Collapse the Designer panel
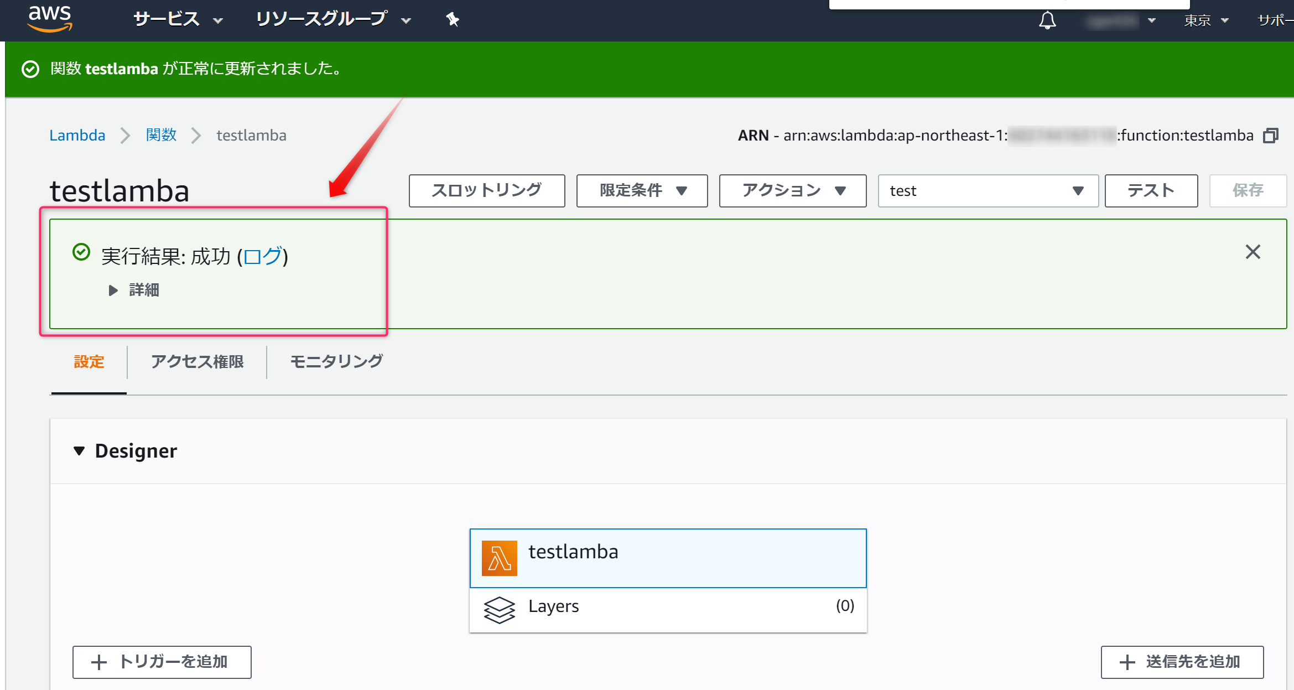 [79, 451]
